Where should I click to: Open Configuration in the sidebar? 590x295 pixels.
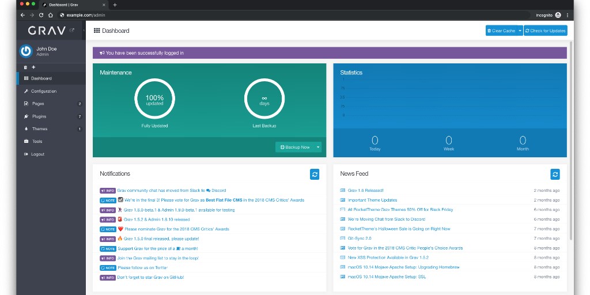(51, 91)
